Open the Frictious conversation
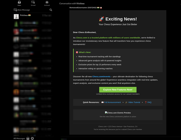The image size is (181, 140). [32, 17]
